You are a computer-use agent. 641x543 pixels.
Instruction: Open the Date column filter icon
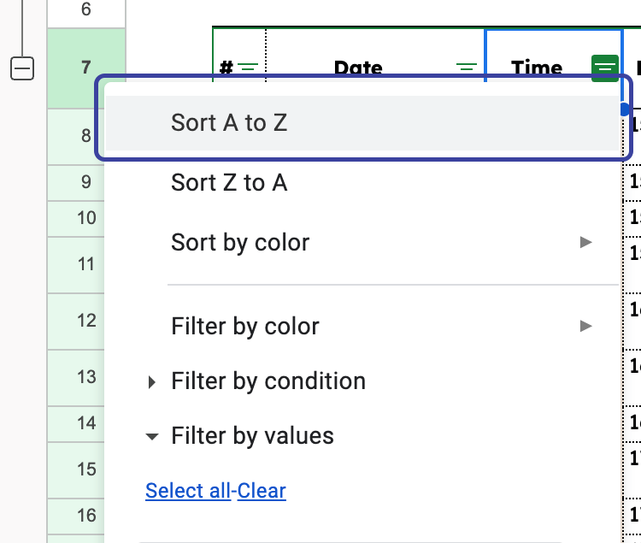click(466, 68)
